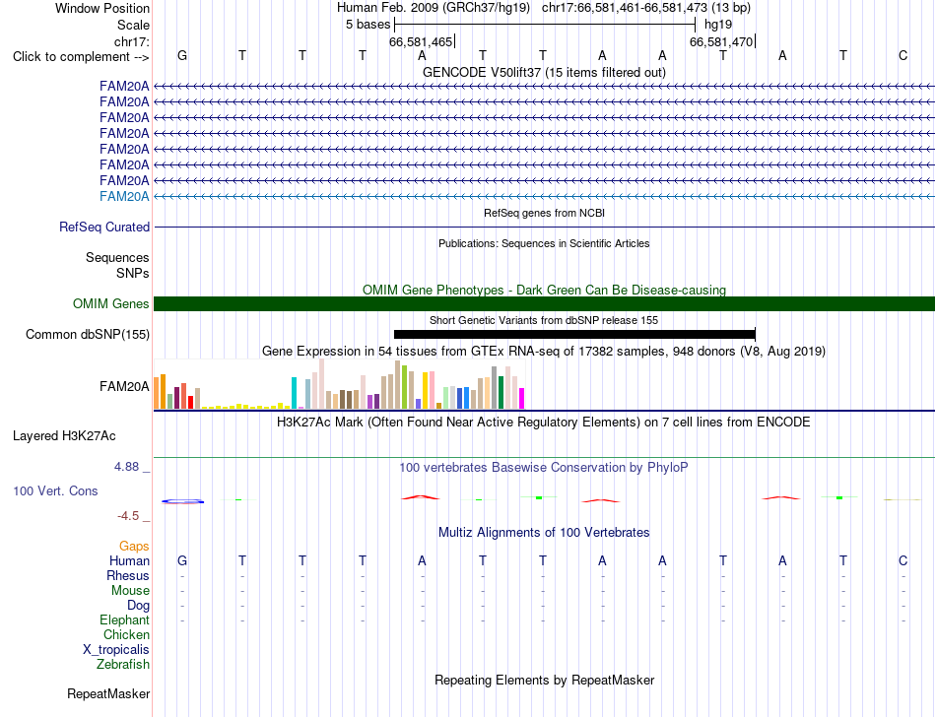Open the OMIM Gene Phenotypes track title
The width and height of the screenshot is (936, 717).
[544, 290]
